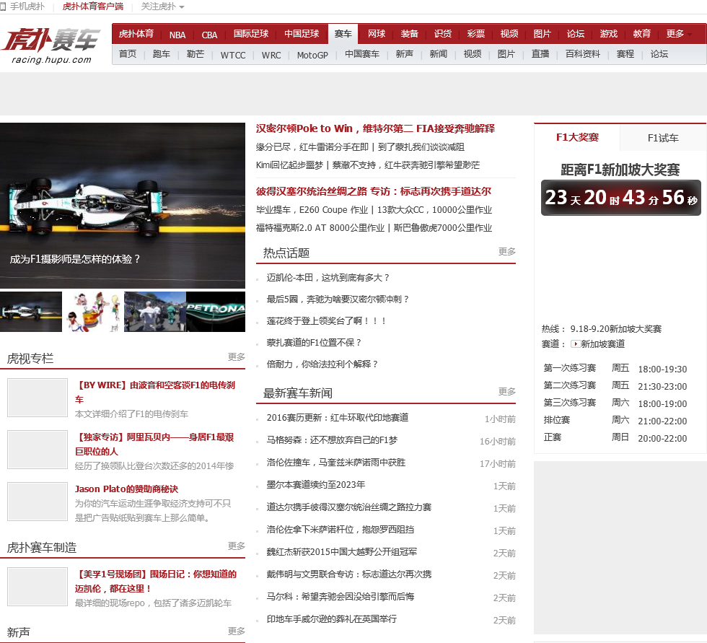Open the 彼得汉塞尔统治丝绸之路 headline

coord(374,191)
